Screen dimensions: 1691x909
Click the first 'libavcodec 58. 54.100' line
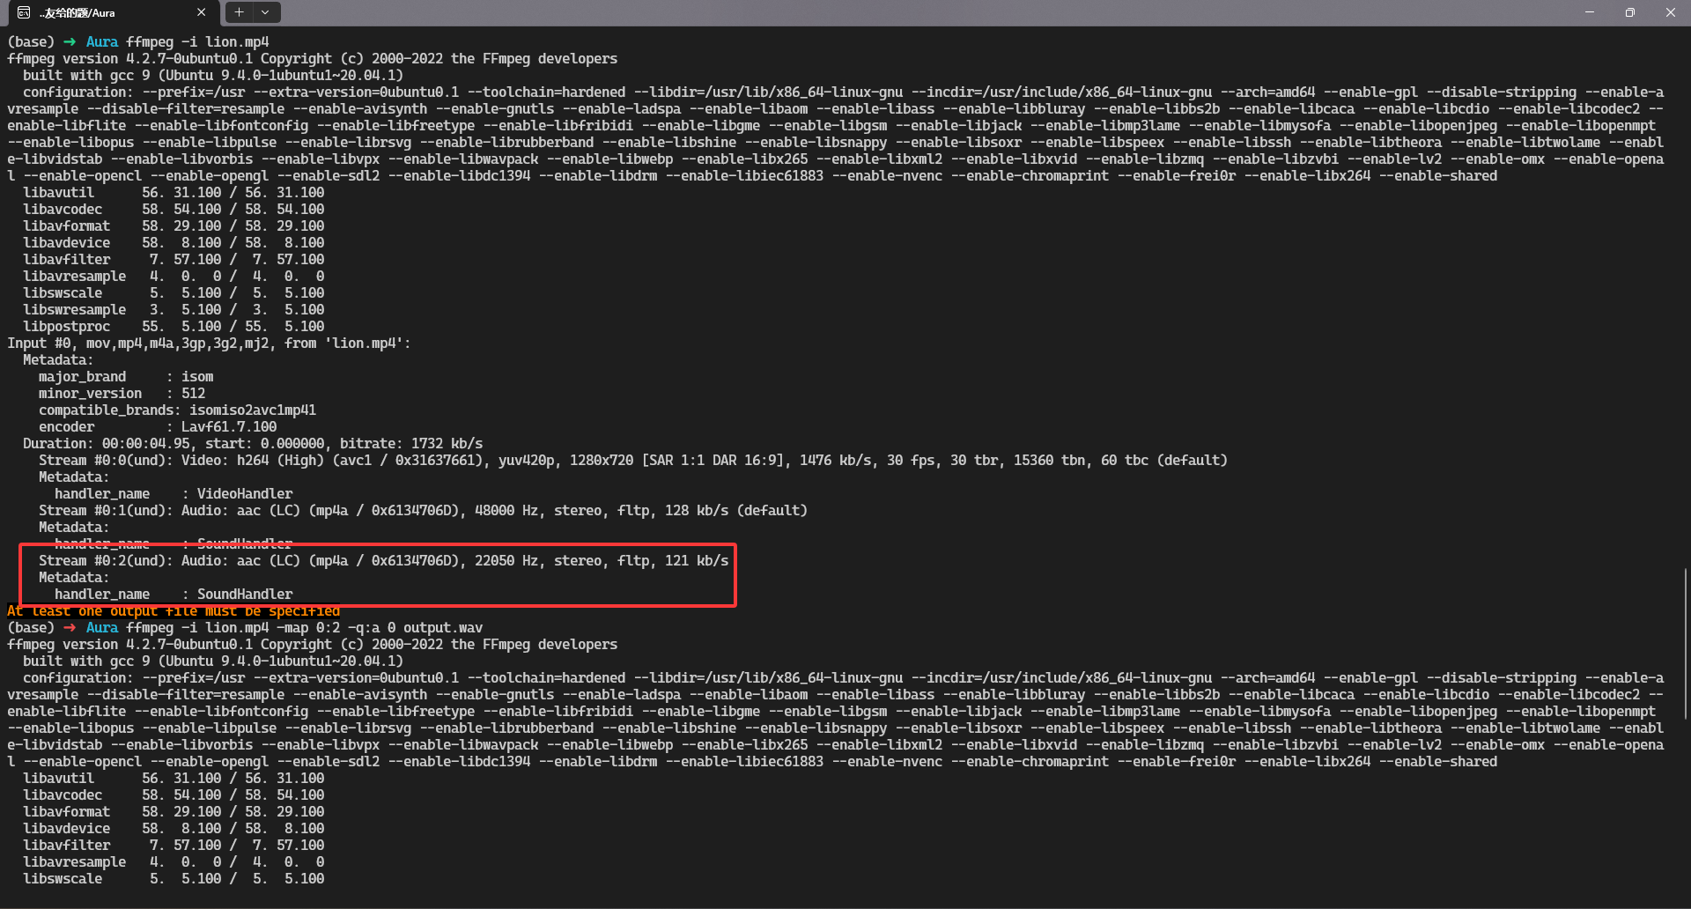pos(174,209)
